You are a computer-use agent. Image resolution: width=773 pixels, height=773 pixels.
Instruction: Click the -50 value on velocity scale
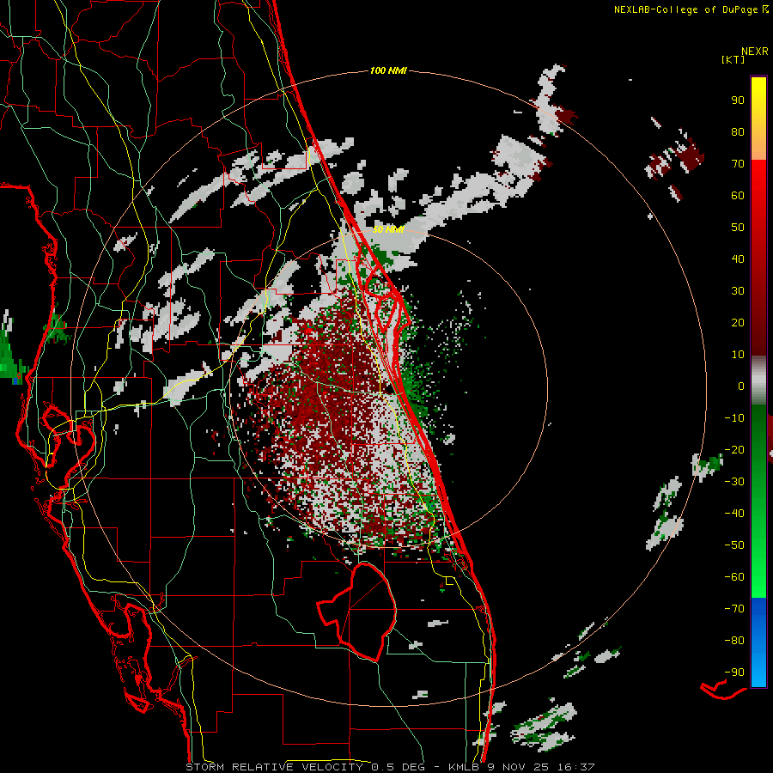click(x=734, y=545)
